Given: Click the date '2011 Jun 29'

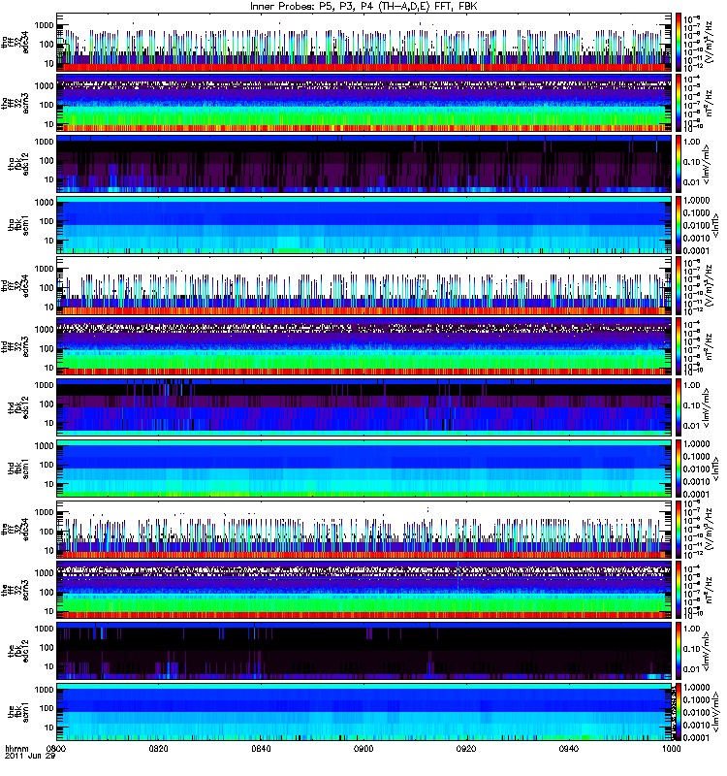Looking at the screenshot, I should click(30, 757).
